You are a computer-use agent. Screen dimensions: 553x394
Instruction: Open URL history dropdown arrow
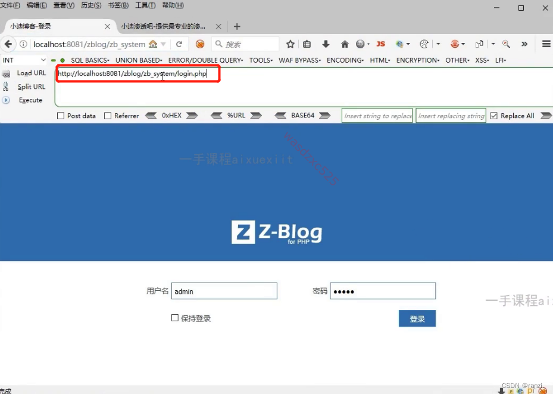163,44
